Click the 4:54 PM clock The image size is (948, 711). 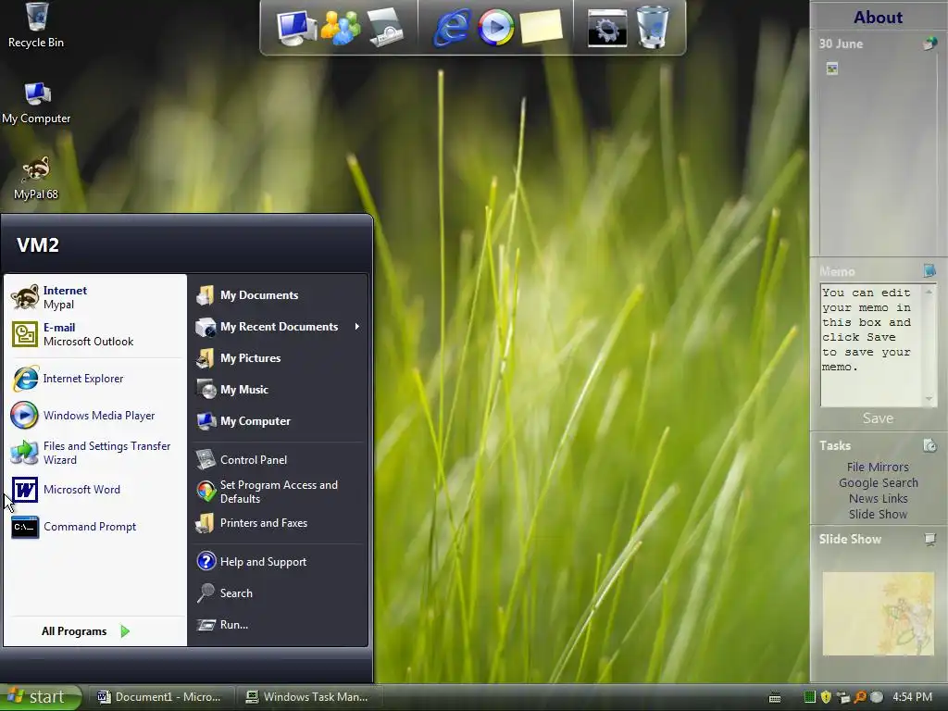(x=913, y=697)
